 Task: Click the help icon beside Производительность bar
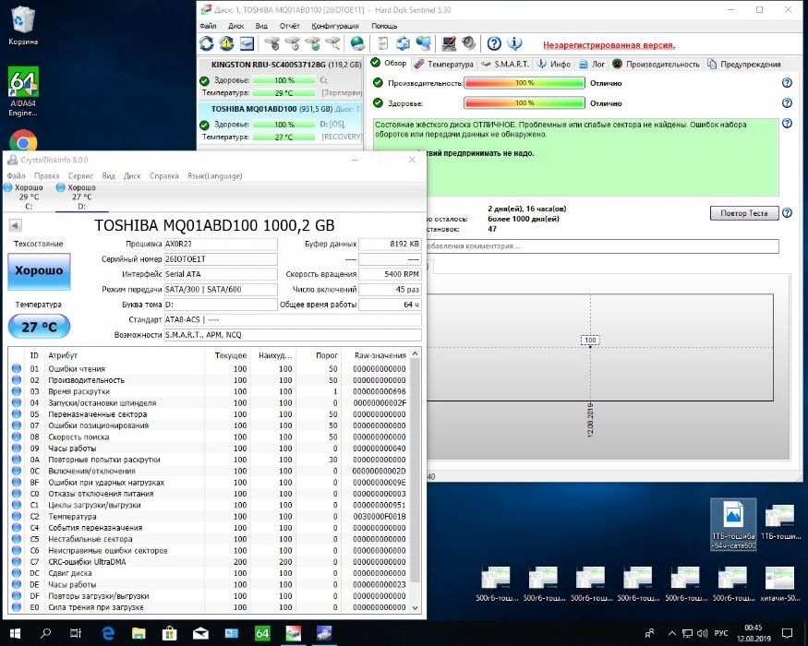[787, 82]
